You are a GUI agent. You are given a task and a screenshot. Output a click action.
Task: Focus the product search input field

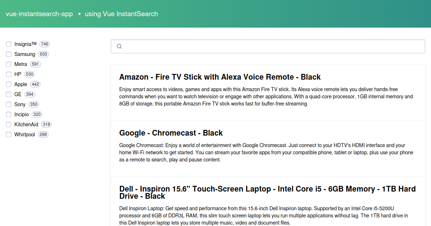[273, 46]
